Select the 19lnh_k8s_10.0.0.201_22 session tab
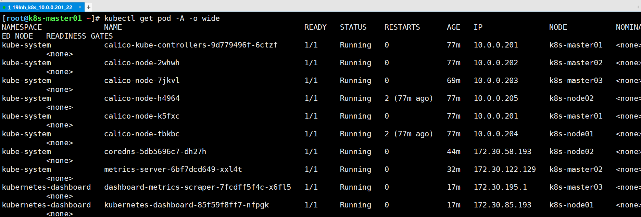This screenshot has height=217, width=641. click(x=40, y=7)
